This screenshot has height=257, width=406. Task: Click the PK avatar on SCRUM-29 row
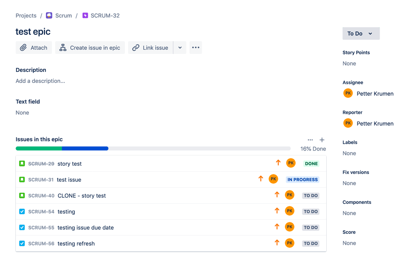(291, 163)
